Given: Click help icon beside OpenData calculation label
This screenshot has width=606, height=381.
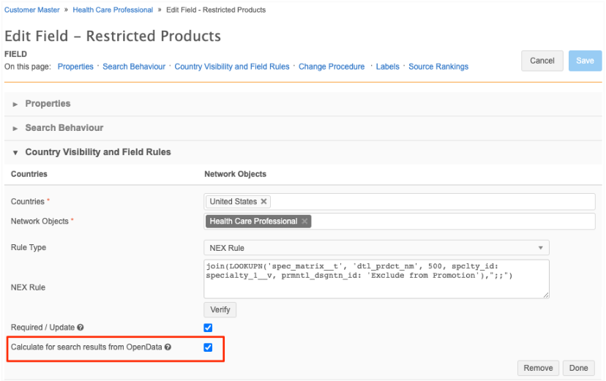Looking at the screenshot, I should (168, 347).
